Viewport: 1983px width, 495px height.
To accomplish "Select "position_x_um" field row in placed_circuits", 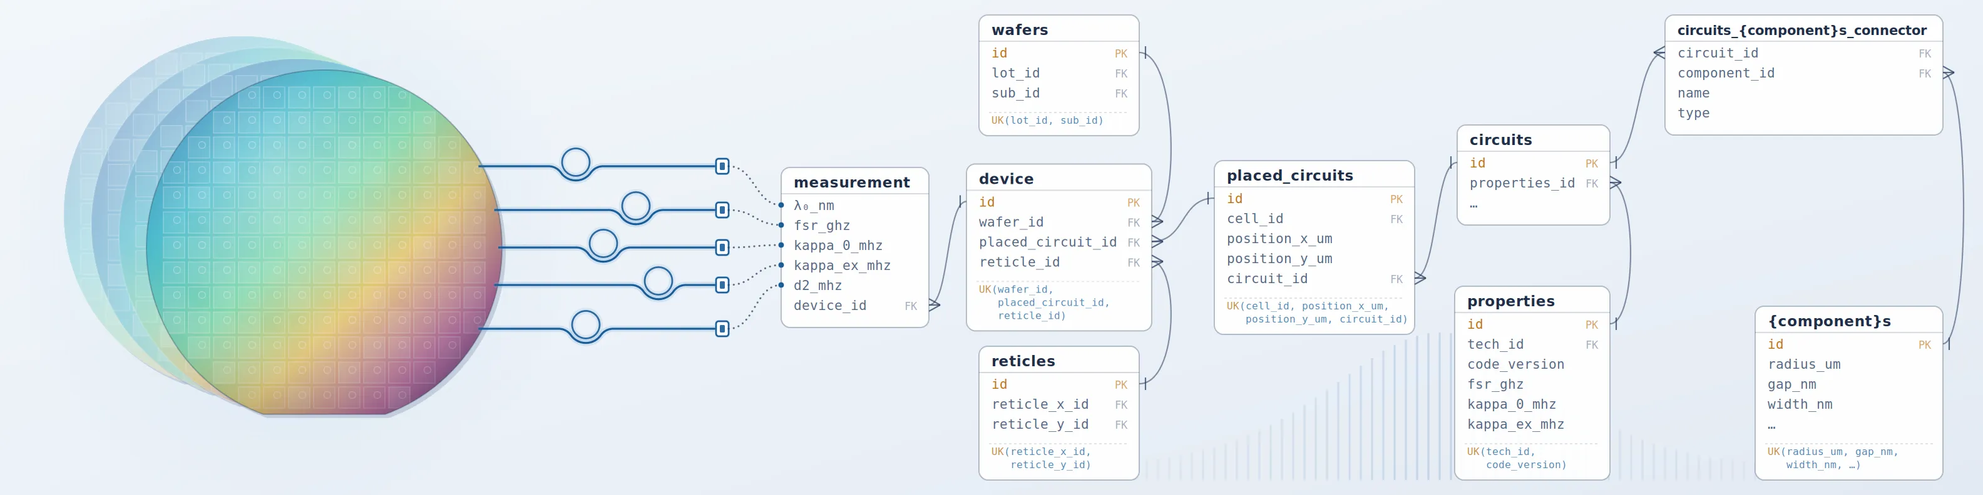I will (x=1314, y=239).
